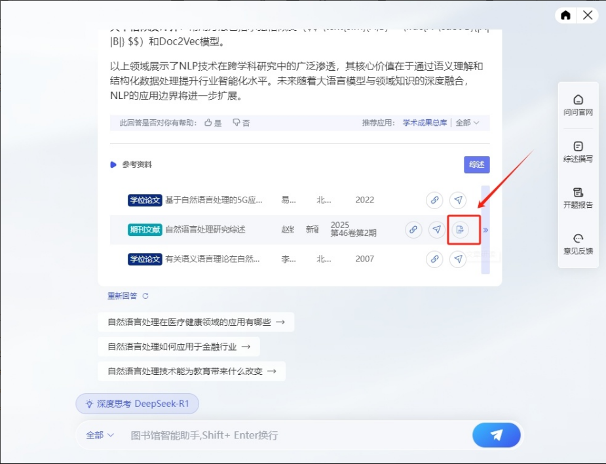Toggle 深度思考 DeepSeek-R1 mode
606x464 pixels.
(x=137, y=404)
